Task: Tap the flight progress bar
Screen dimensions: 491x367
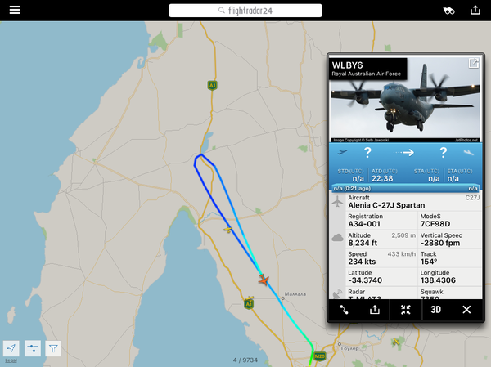Action: coord(405,188)
